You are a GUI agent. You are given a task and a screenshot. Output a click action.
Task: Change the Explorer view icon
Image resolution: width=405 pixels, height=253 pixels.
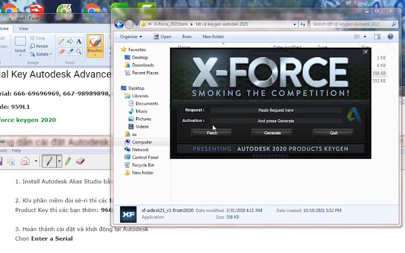click(357, 37)
